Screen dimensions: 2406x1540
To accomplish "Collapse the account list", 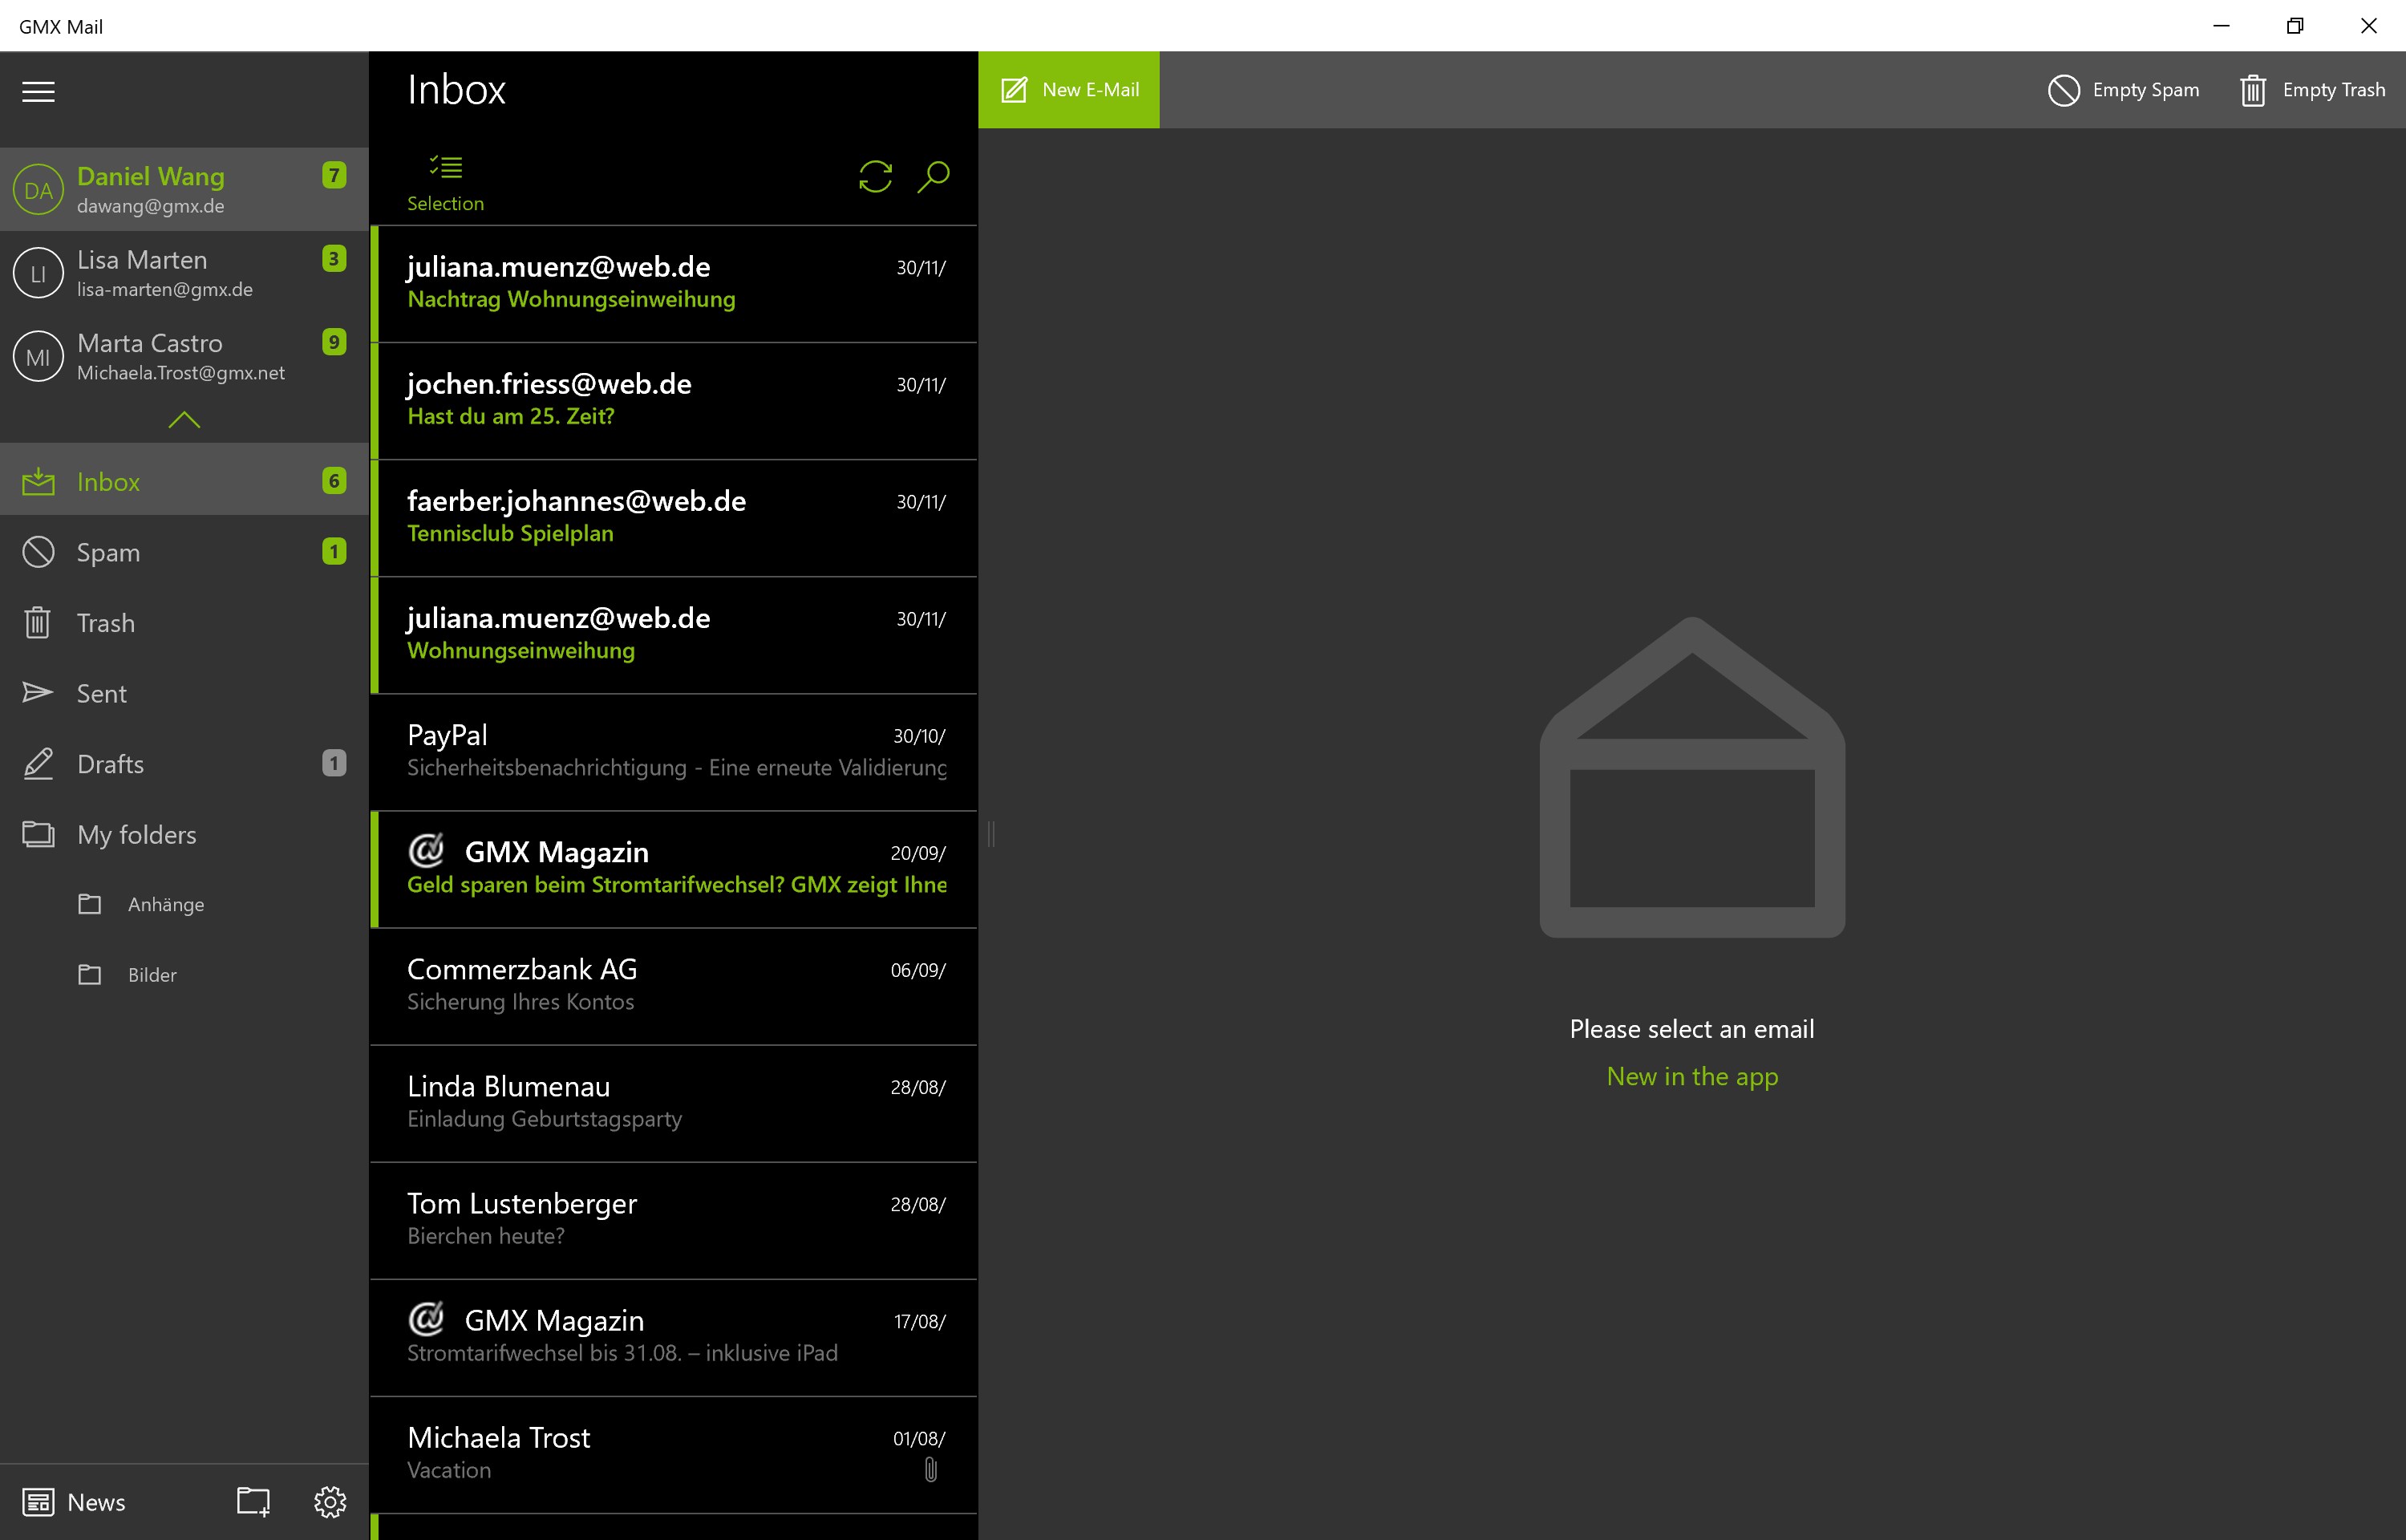I will [x=184, y=420].
